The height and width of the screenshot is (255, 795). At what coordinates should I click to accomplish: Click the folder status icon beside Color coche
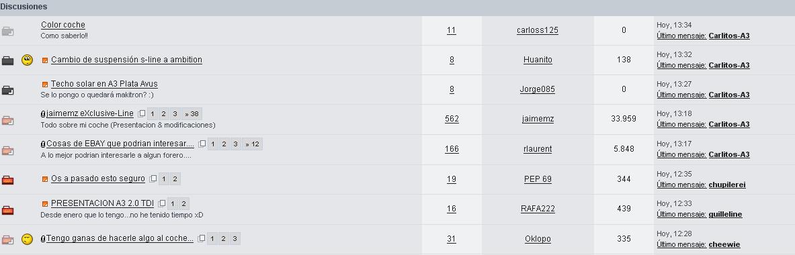[7, 32]
